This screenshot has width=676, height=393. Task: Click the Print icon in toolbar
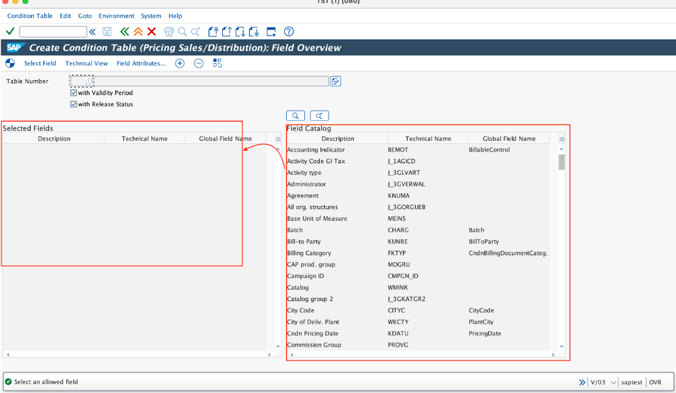coord(169,31)
